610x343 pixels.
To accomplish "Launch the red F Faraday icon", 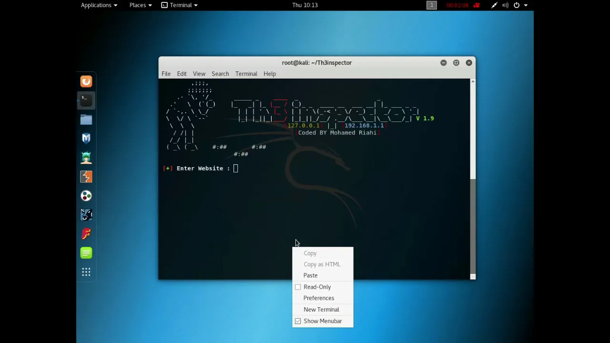I will point(86,234).
